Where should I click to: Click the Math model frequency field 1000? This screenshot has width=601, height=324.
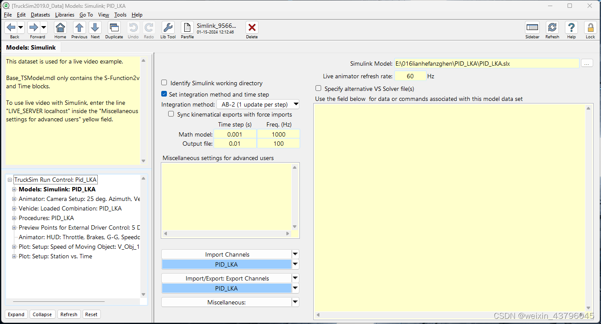[279, 134]
